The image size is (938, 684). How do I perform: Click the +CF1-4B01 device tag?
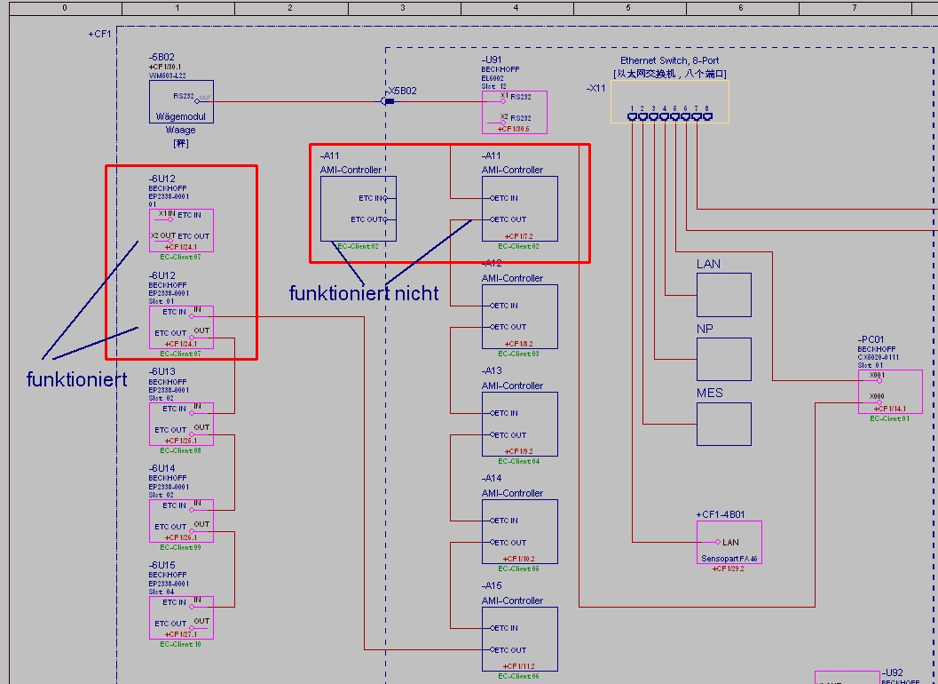coord(721,514)
